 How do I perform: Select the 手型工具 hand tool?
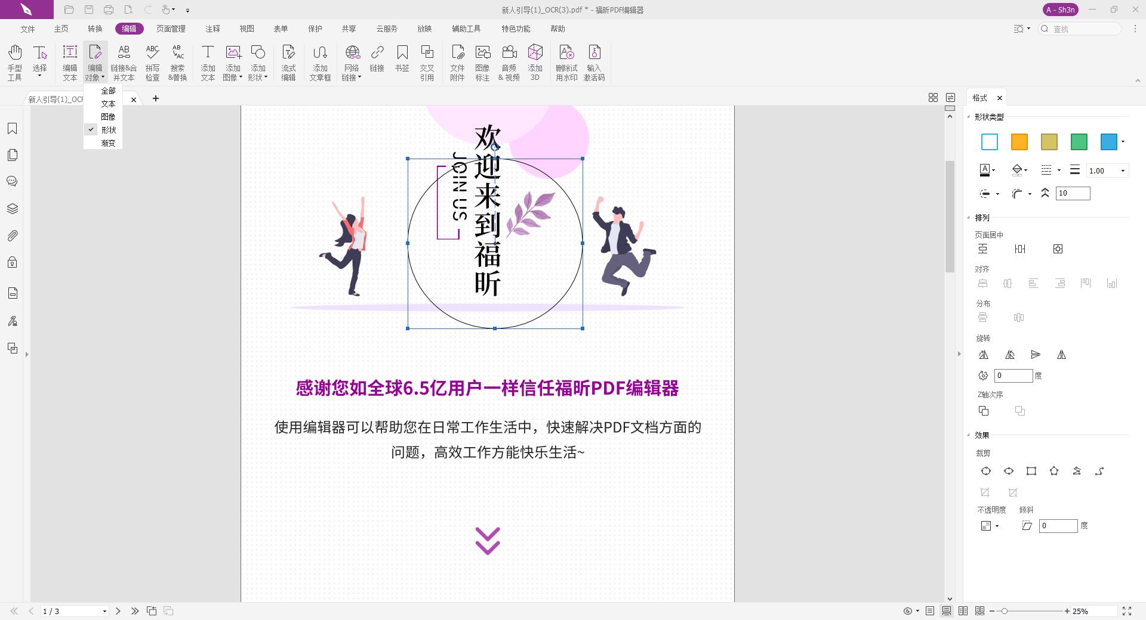(14, 62)
